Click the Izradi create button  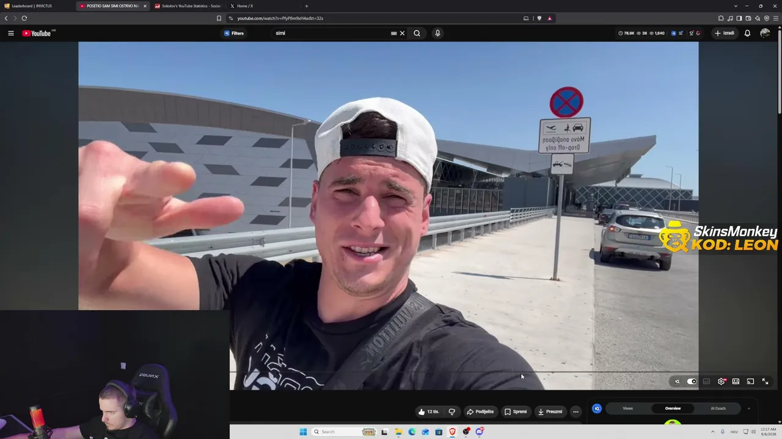pyautogui.click(x=725, y=33)
